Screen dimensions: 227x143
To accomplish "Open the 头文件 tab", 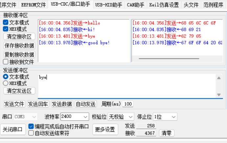I will (x=191, y=5).
